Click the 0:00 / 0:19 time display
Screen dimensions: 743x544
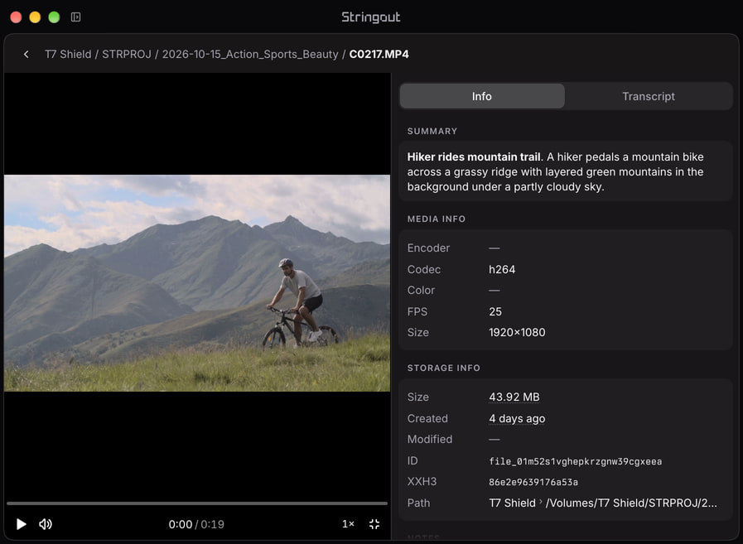coord(196,525)
